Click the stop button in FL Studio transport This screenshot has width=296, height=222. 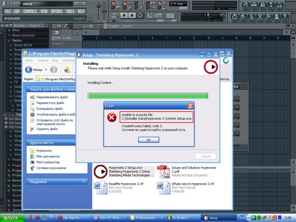132,15
